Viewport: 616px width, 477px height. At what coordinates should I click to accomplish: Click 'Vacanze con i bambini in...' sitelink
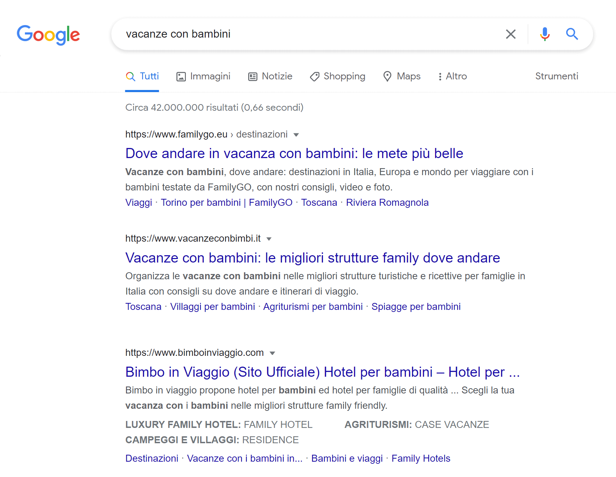(x=245, y=459)
